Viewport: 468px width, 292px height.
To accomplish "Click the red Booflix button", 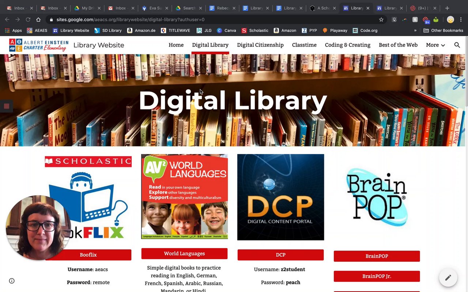I will pos(88,255).
